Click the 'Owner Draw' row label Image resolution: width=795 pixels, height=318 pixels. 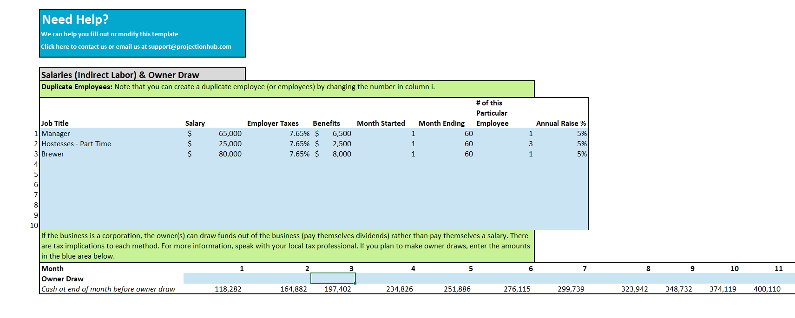pos(62,279)
